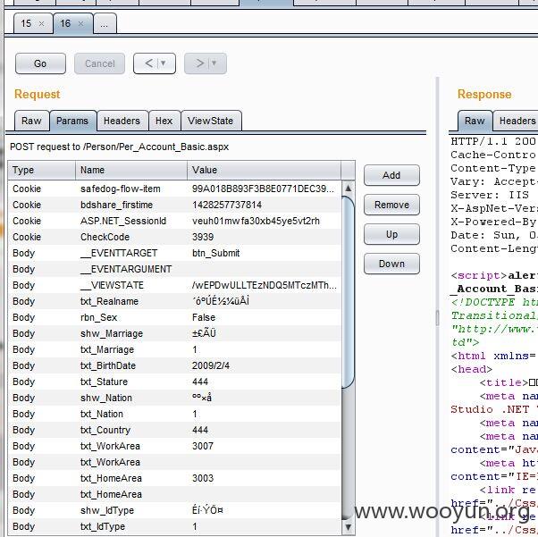The width and height of the screenshot is (538, 537).
Task: Go back in request history
Action: click(148, 63)
